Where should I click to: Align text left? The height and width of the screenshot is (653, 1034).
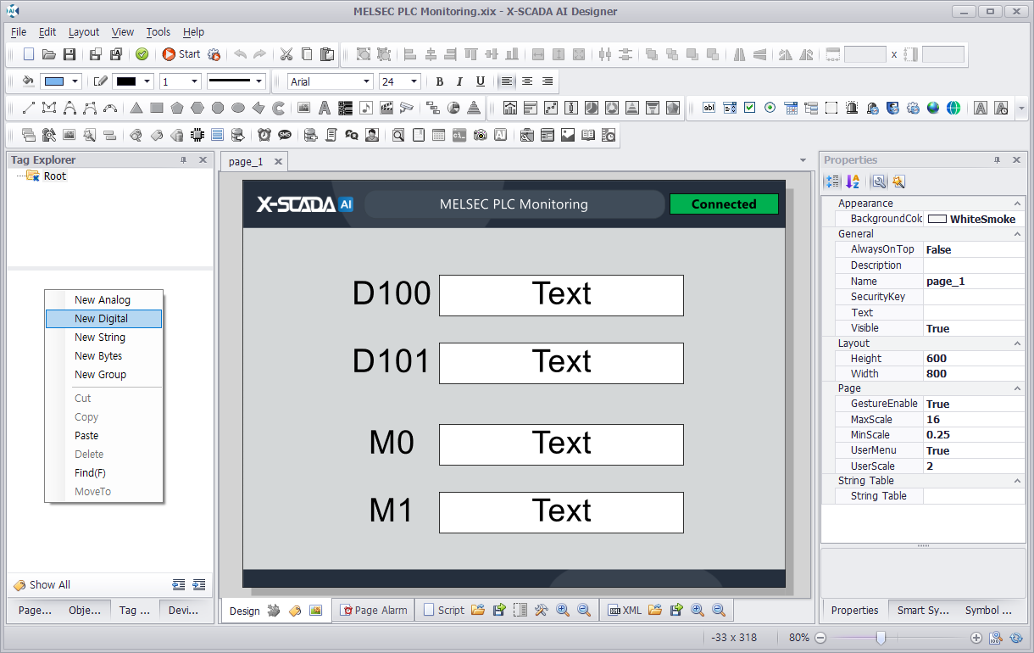pos(507,81)
